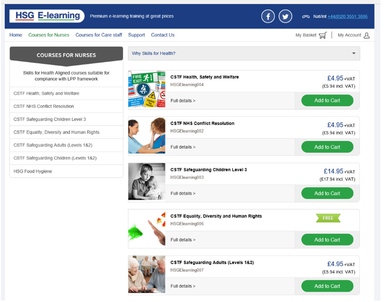
Task: Click the shopping basket icon
Action: click(x=323, y=35)
